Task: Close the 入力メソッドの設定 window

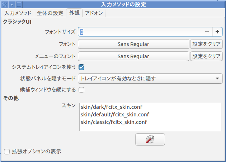Action: pyautogui.click(x=4, y=5)
